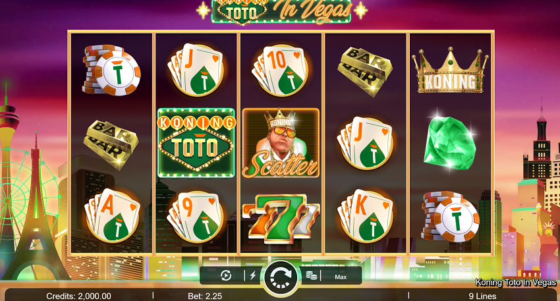Select the 10 card symbol
Screen dimensions: 560x301
coord(281,70)
